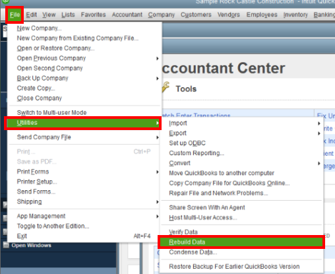Viewport: 335px width, 274px height.
Task: Expand Convert submenu
Action: pos(241,163)
